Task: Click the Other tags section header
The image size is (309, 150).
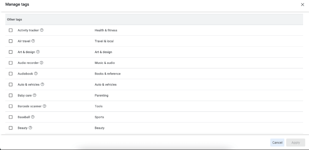Action: [15, 19]
